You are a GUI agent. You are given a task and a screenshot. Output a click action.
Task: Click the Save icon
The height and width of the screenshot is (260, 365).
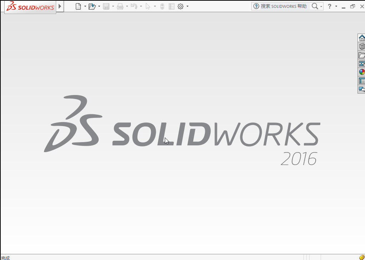coord(107,6)
